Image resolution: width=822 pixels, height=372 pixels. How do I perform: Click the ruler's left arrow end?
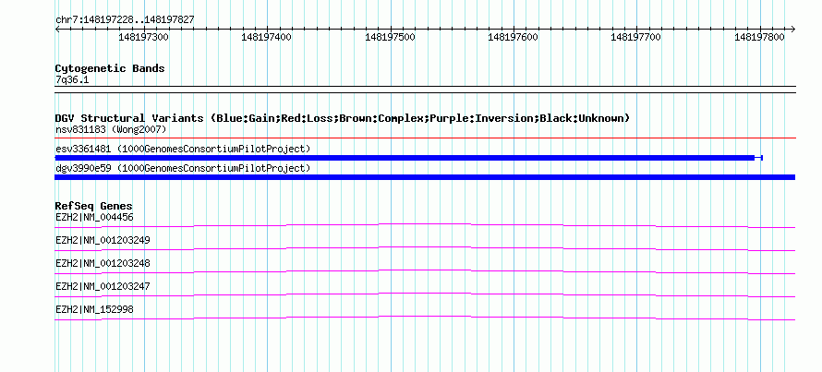tap(57, 30)
